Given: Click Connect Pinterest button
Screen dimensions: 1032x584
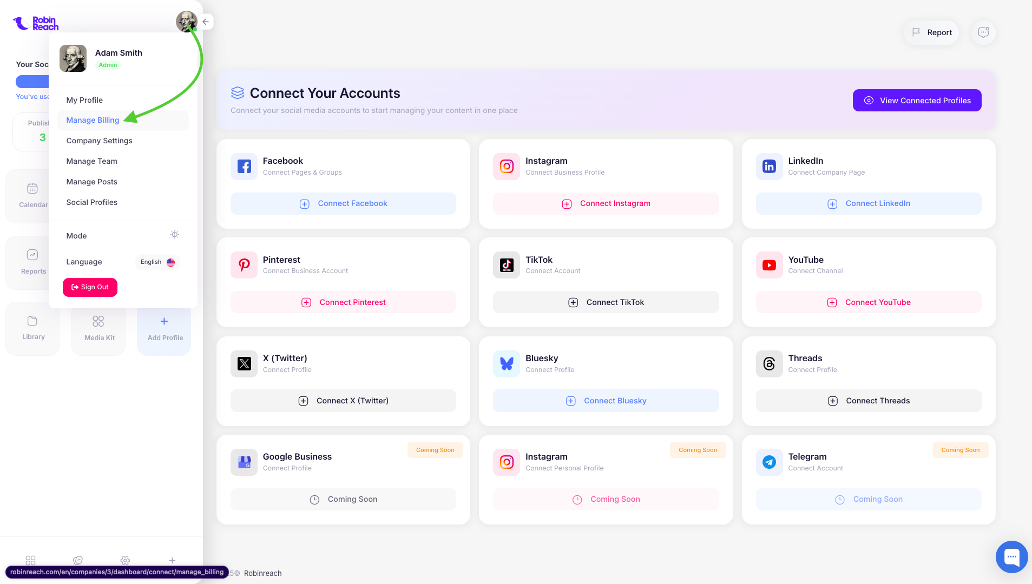Looking at the screenshot, I should 343,302.
